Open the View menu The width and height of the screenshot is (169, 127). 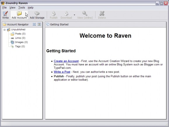12,8
